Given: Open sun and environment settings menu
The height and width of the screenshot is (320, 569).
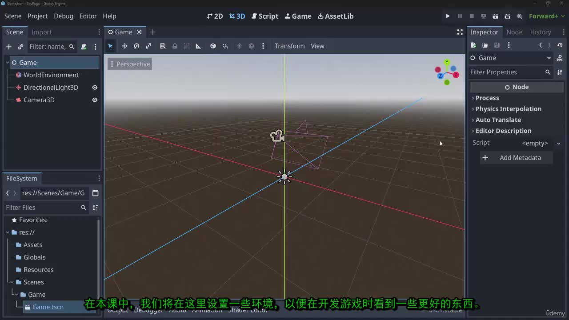Looking at the screenshot, I should (x=263, y=46).
